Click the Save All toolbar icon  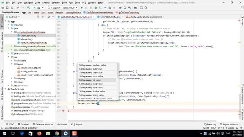pyautogui.click(x=7, y=8)
